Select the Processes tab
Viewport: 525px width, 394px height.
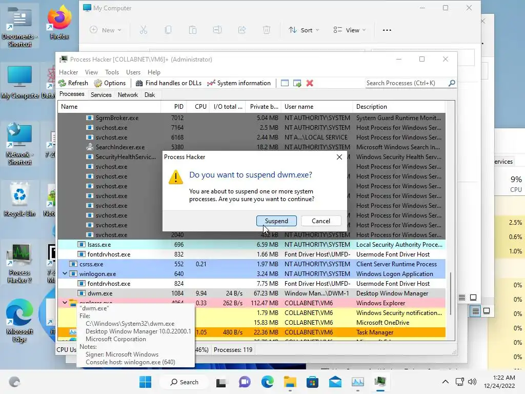point(72,94)
